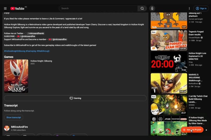Click the Hornet and knight channel name
The image size is (211, 140).
coord(196,19)
